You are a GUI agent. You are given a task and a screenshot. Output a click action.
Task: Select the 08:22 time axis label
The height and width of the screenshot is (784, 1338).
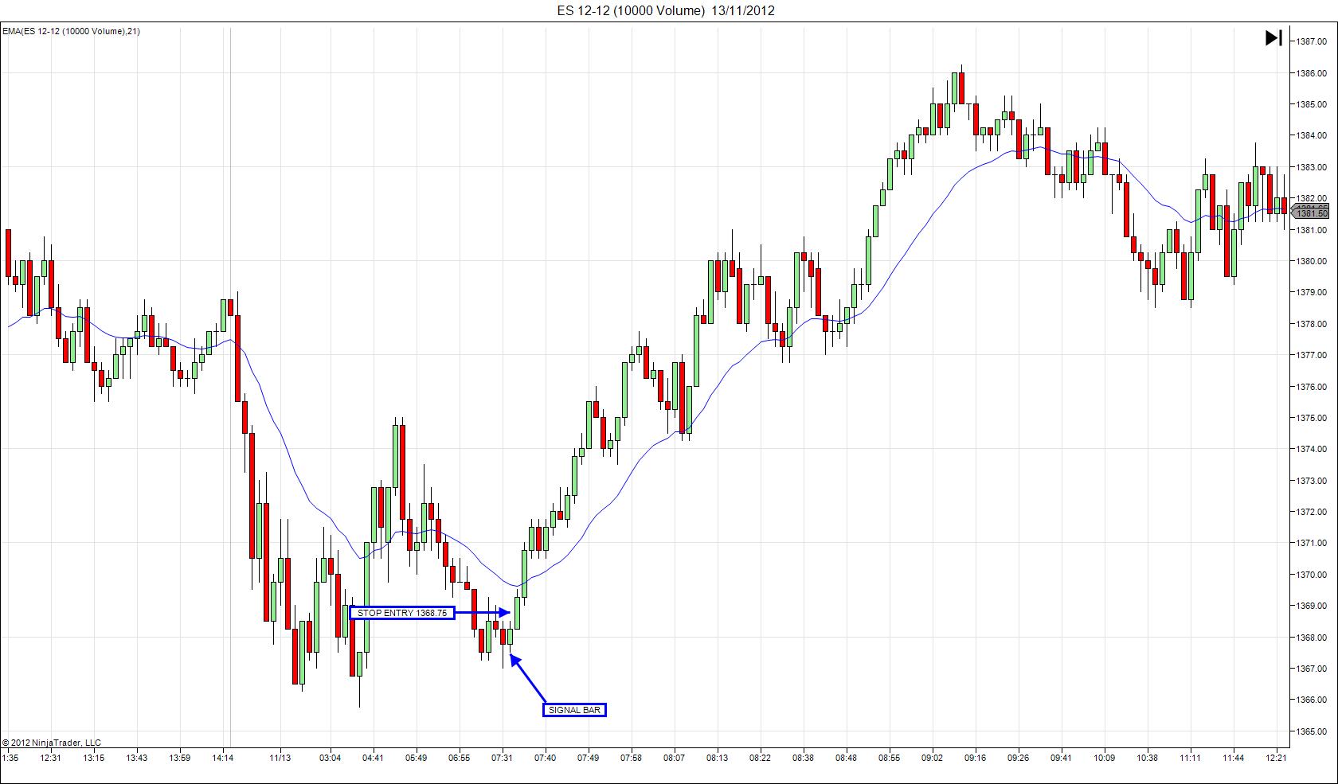tap(760, 758)
